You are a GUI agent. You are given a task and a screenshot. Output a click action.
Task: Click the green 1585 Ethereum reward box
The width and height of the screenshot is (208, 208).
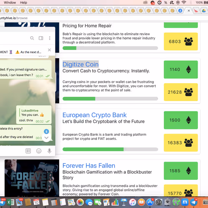point(181,171)
